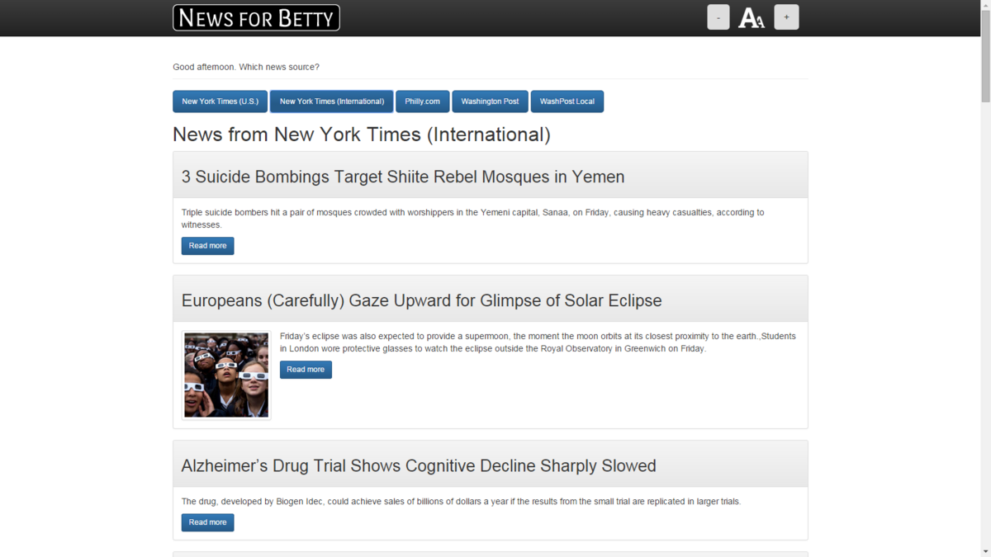Click the Solar Eclipse article headline
991x557 pixels.
point(421,300)
